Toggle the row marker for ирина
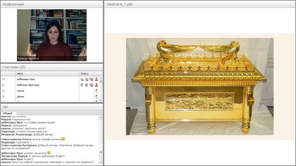The height and width of the screenshot is (166, 296). pyautogui.click(x=3, y=91)
